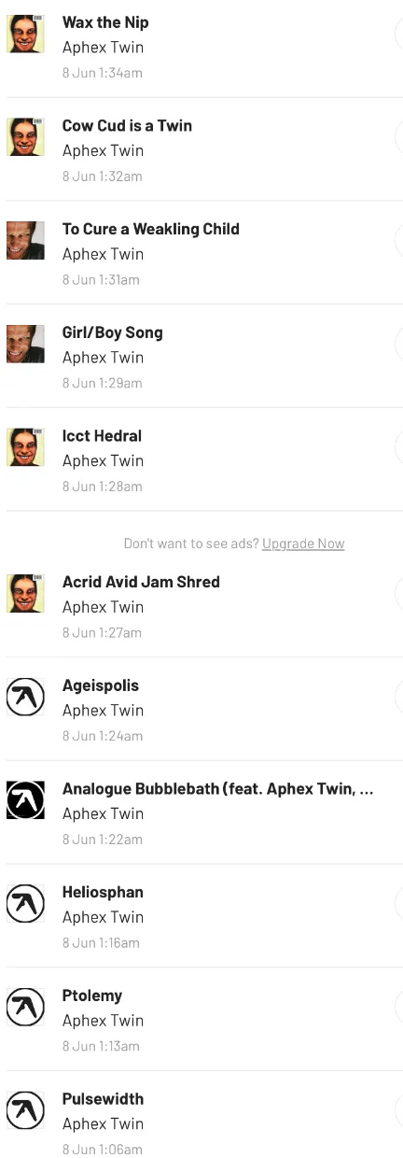Click black Aphex logo beside Analogue Bubblebath

(x=25, y=800)
